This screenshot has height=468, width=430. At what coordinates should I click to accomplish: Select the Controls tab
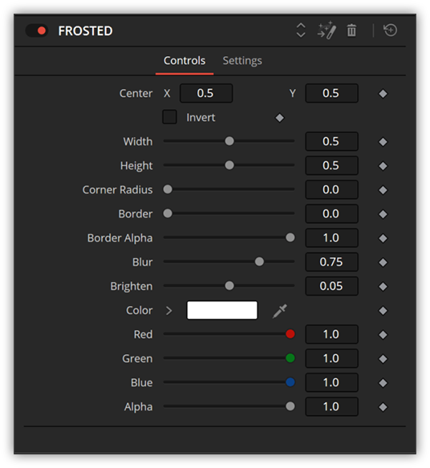pyautogui.click(x=185, y=61)
